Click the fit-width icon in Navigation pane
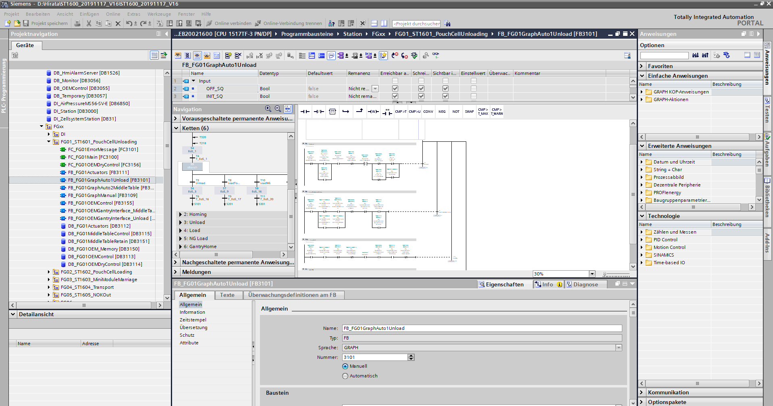Viewport: 773px width, 406px height. (288, 109)
